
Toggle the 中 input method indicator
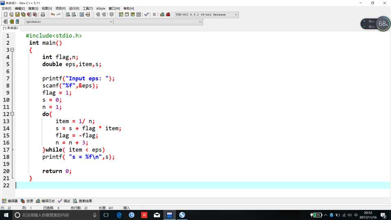click(356, 215)
